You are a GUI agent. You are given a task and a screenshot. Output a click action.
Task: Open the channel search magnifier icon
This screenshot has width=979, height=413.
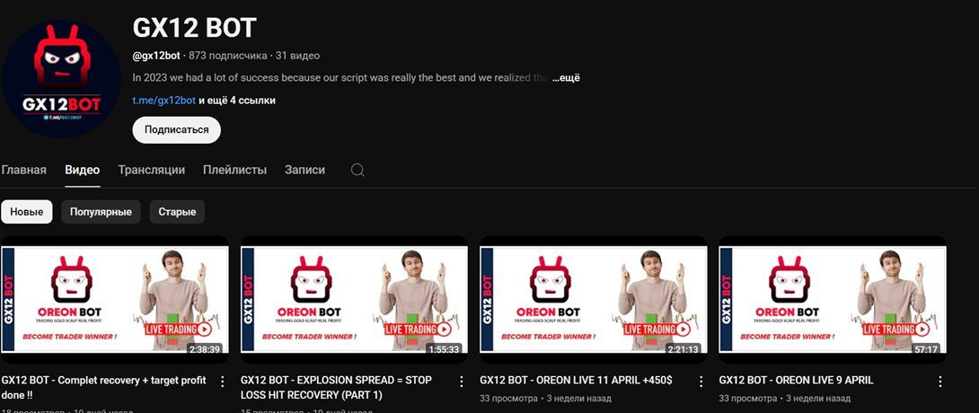(x=357, y=171)
